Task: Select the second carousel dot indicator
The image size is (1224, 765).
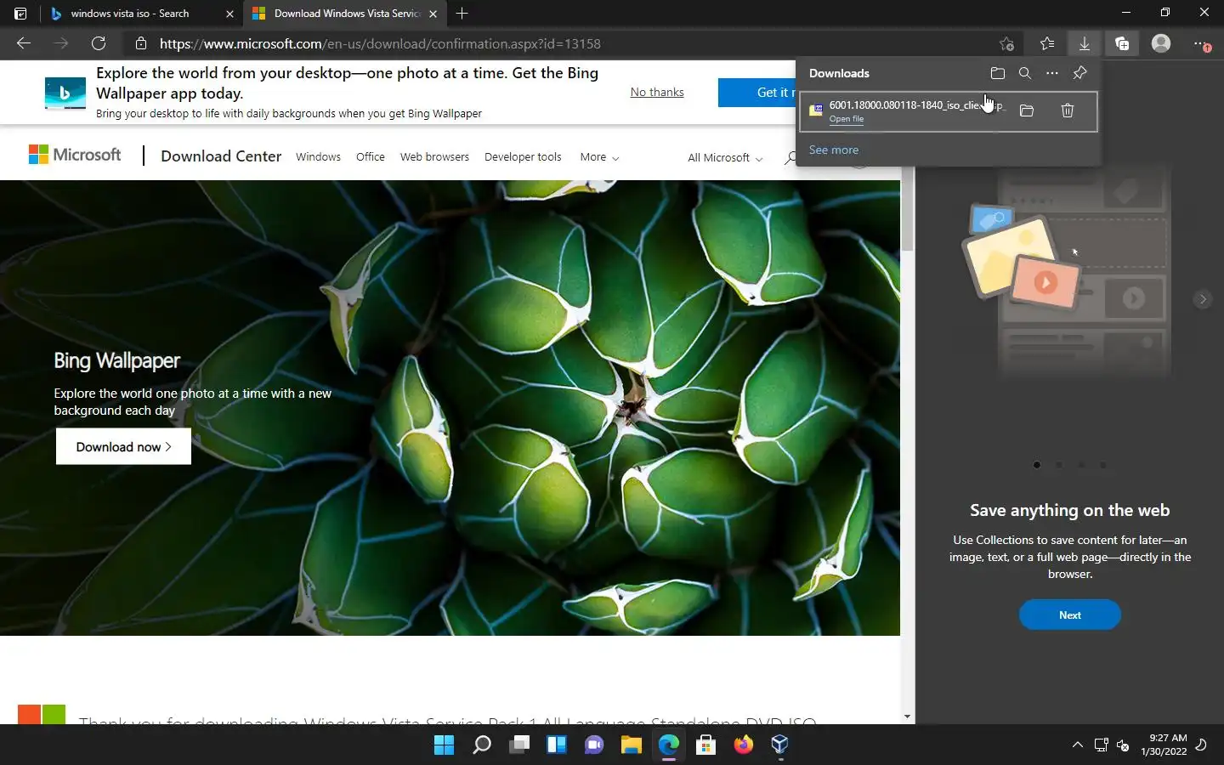Action: click(1059, 465)
